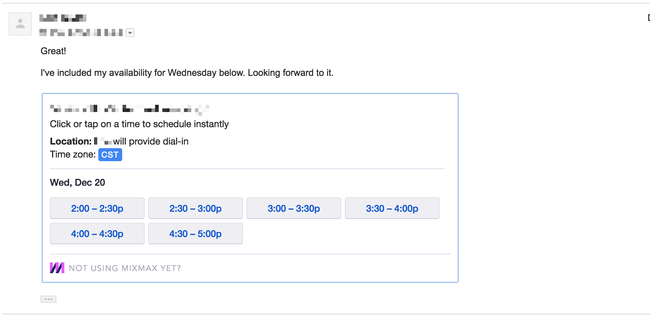The width and height of the screenshot is (650, 318).
Task: Click the blurred sender name
Action: click(63, 18)
